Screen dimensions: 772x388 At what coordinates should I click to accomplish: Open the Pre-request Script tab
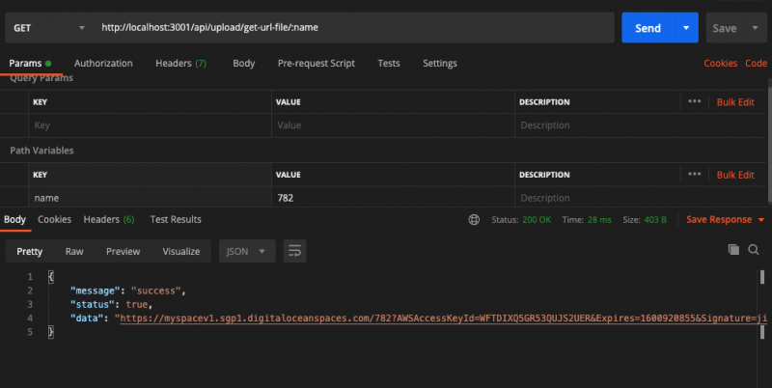pyautogui.click(x=316, y=64)
